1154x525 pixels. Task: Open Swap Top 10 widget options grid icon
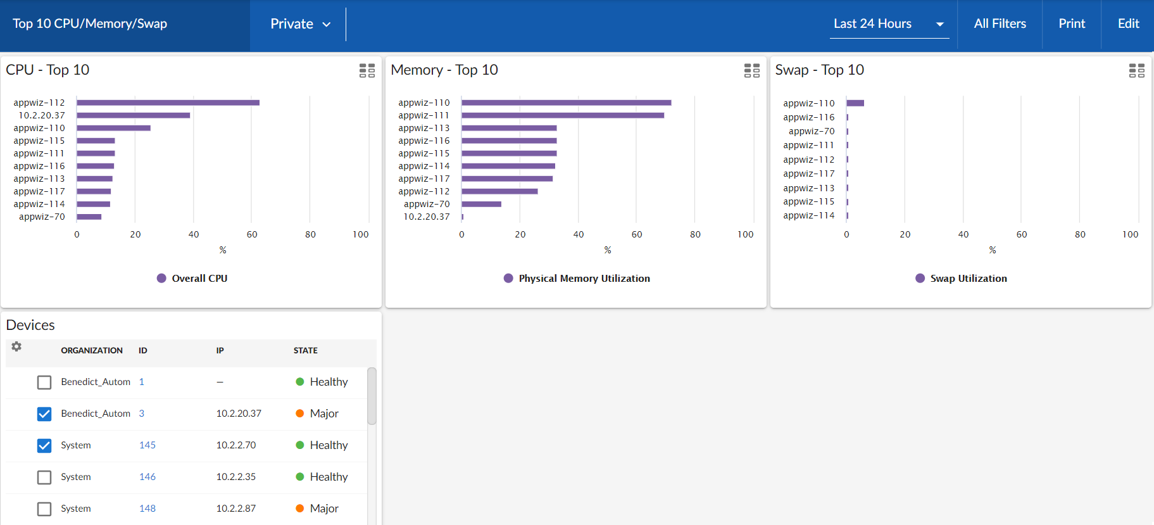[1136, 70]
